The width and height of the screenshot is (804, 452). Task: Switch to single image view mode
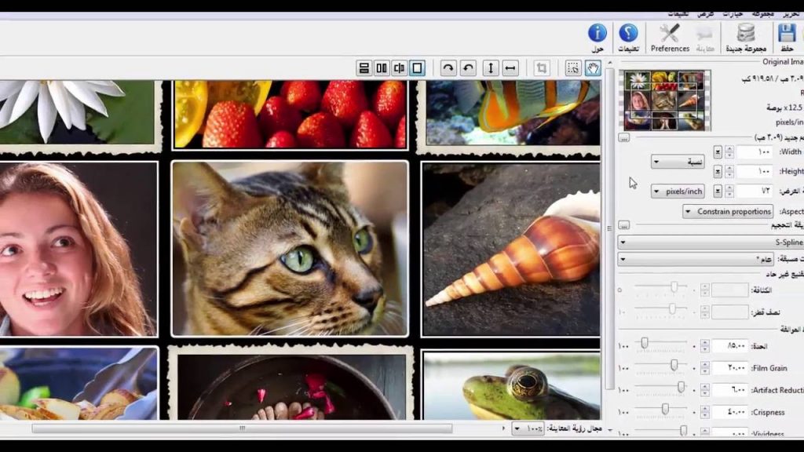(416, 68)
